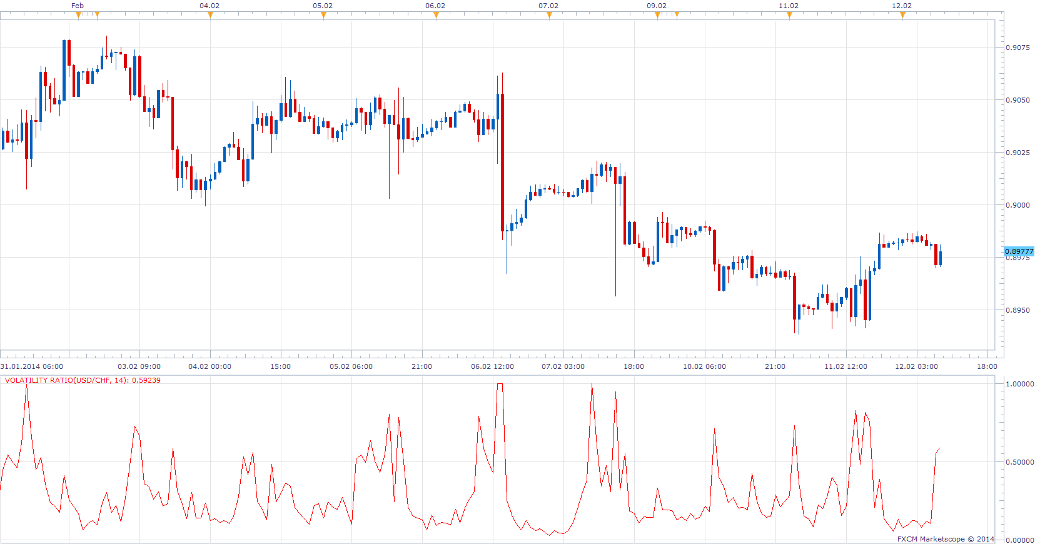The image size is (1040, 544).
Task: Click the 04.02 00:00 time label
Action: (210, 366)
